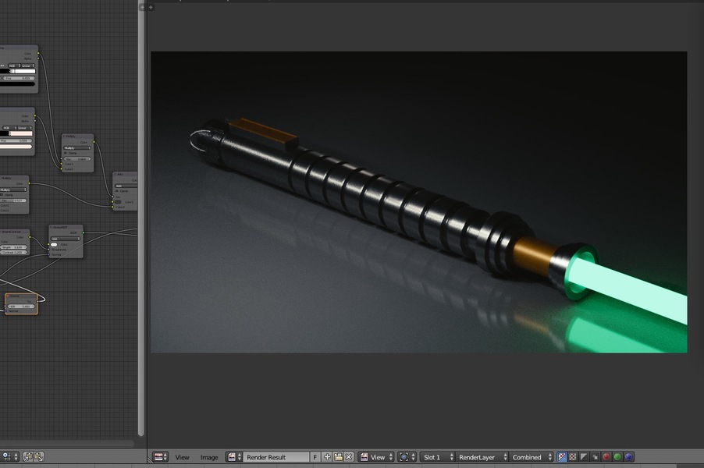
Task: Toggle fake user F button
Action: [x=315, y=457]
